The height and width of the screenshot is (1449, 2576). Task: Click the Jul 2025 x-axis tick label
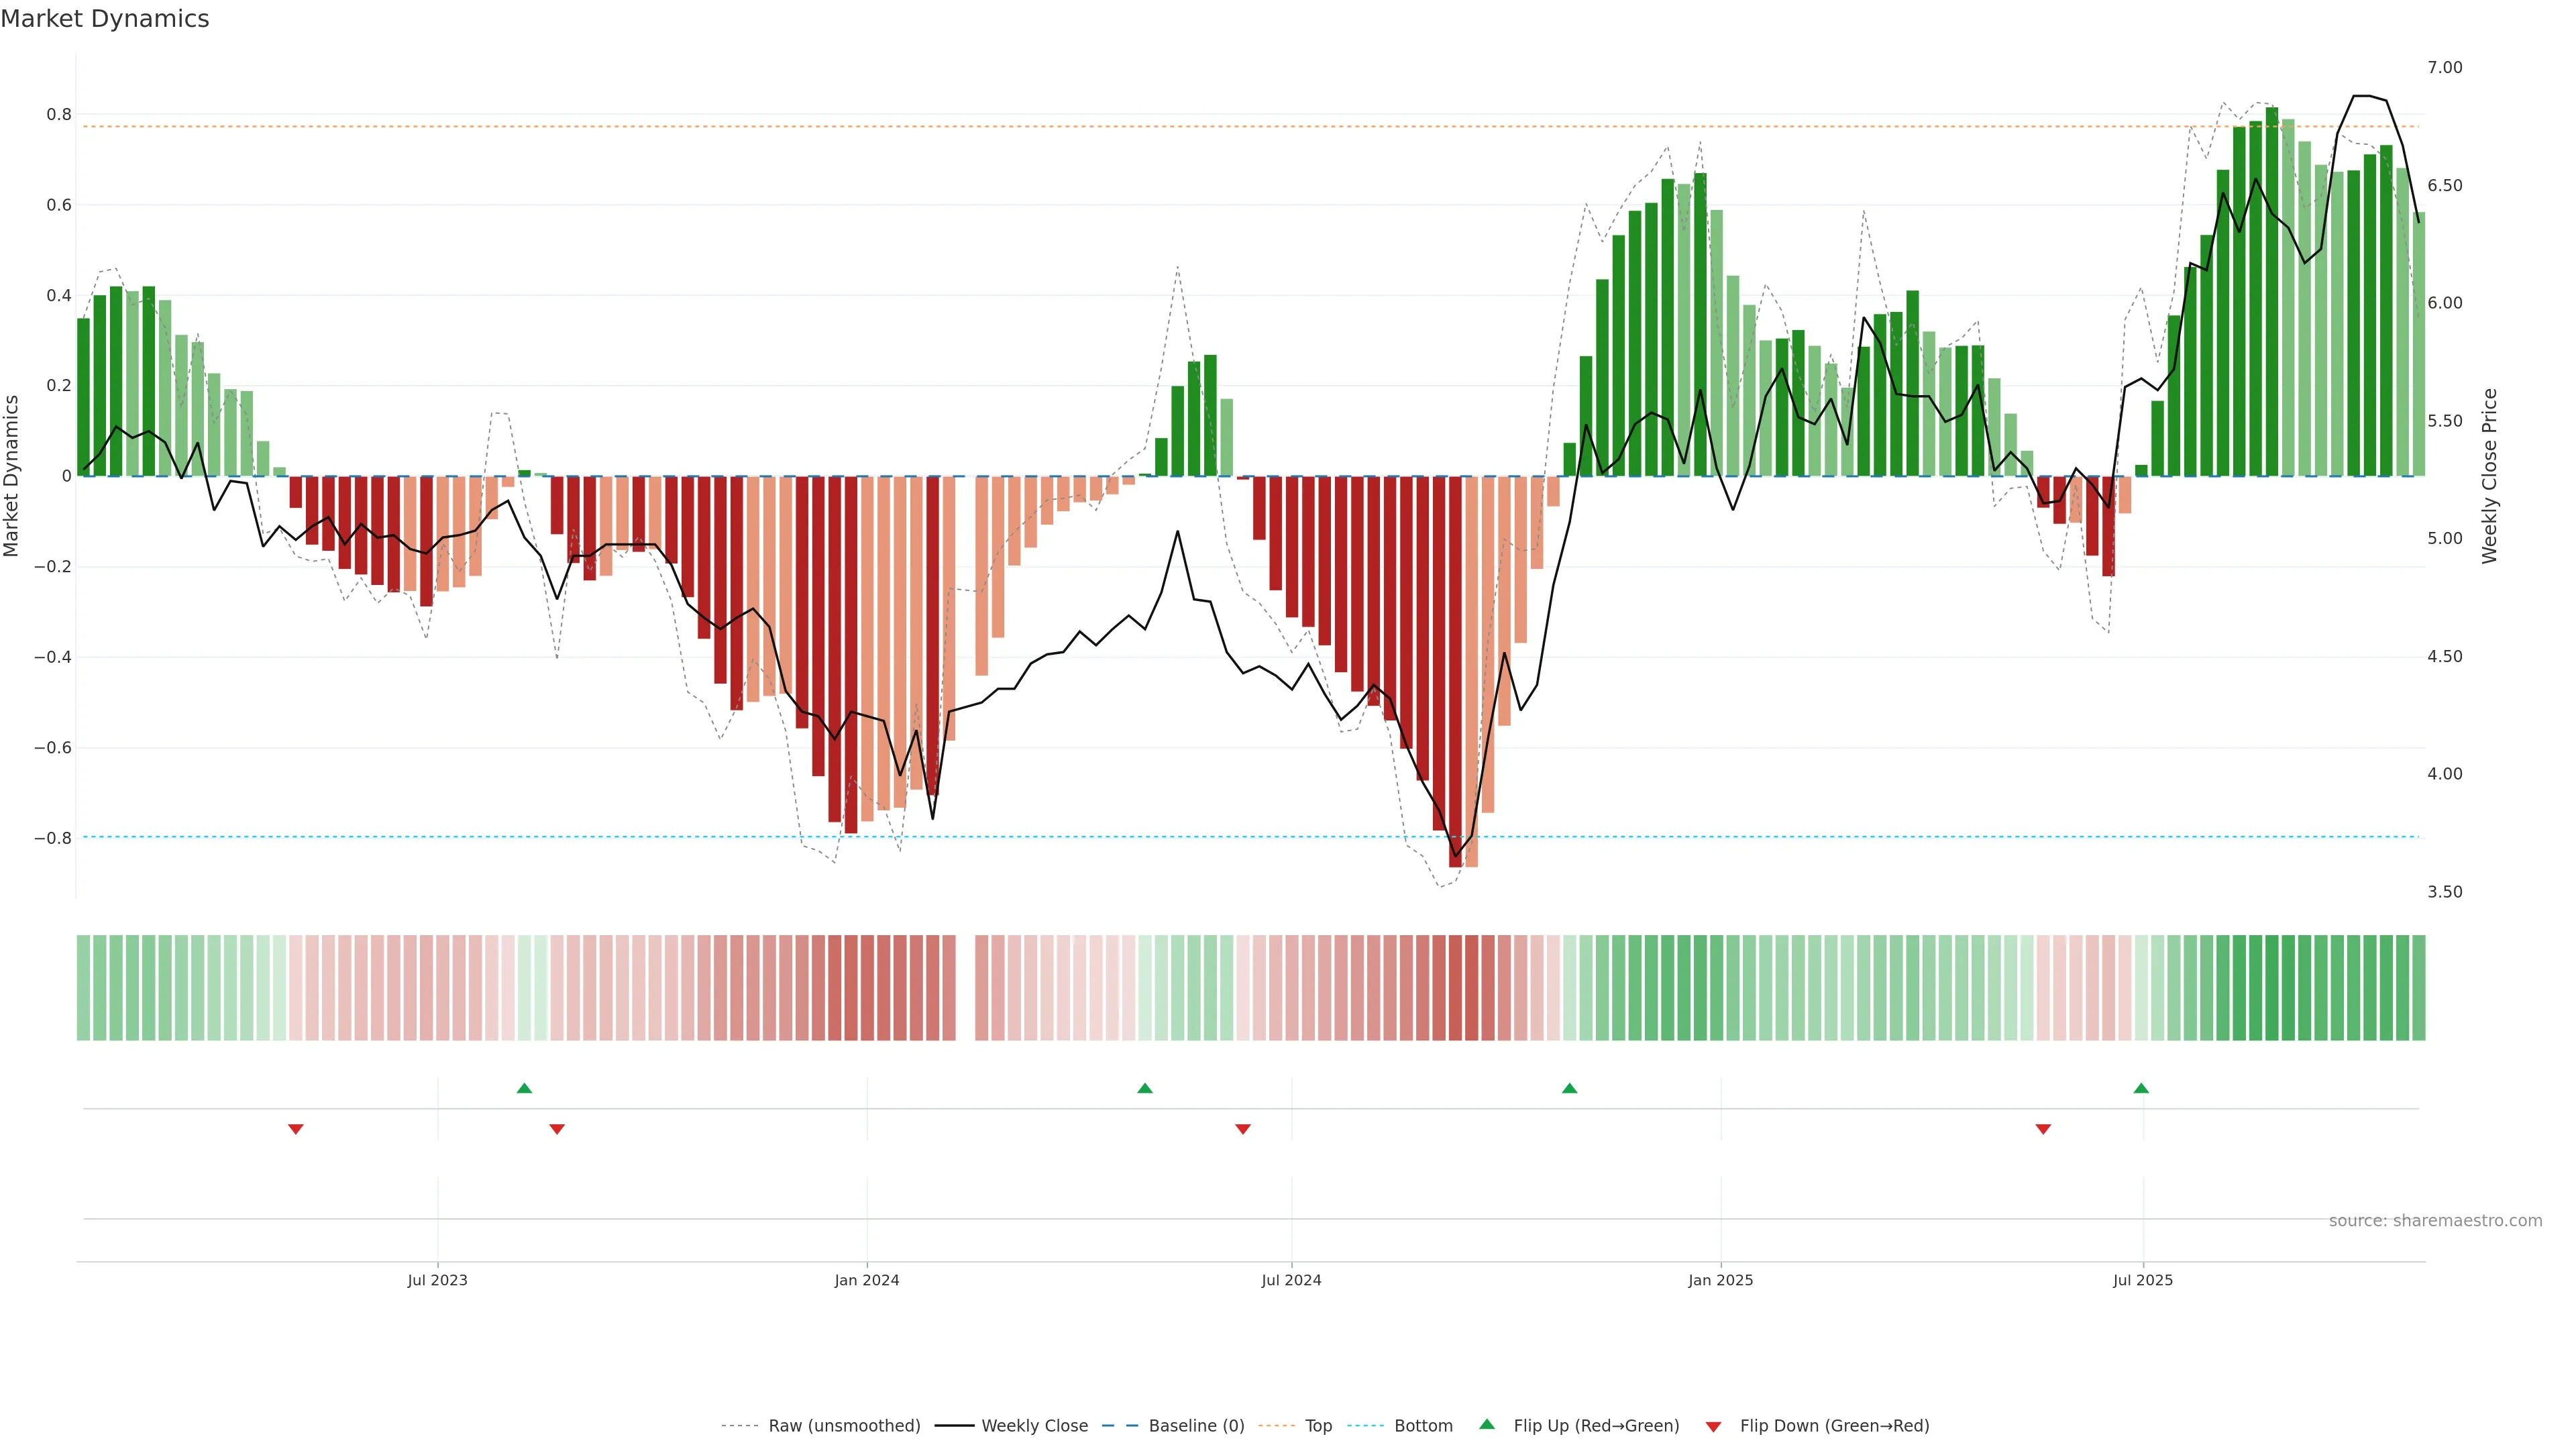point(2143,1280)
